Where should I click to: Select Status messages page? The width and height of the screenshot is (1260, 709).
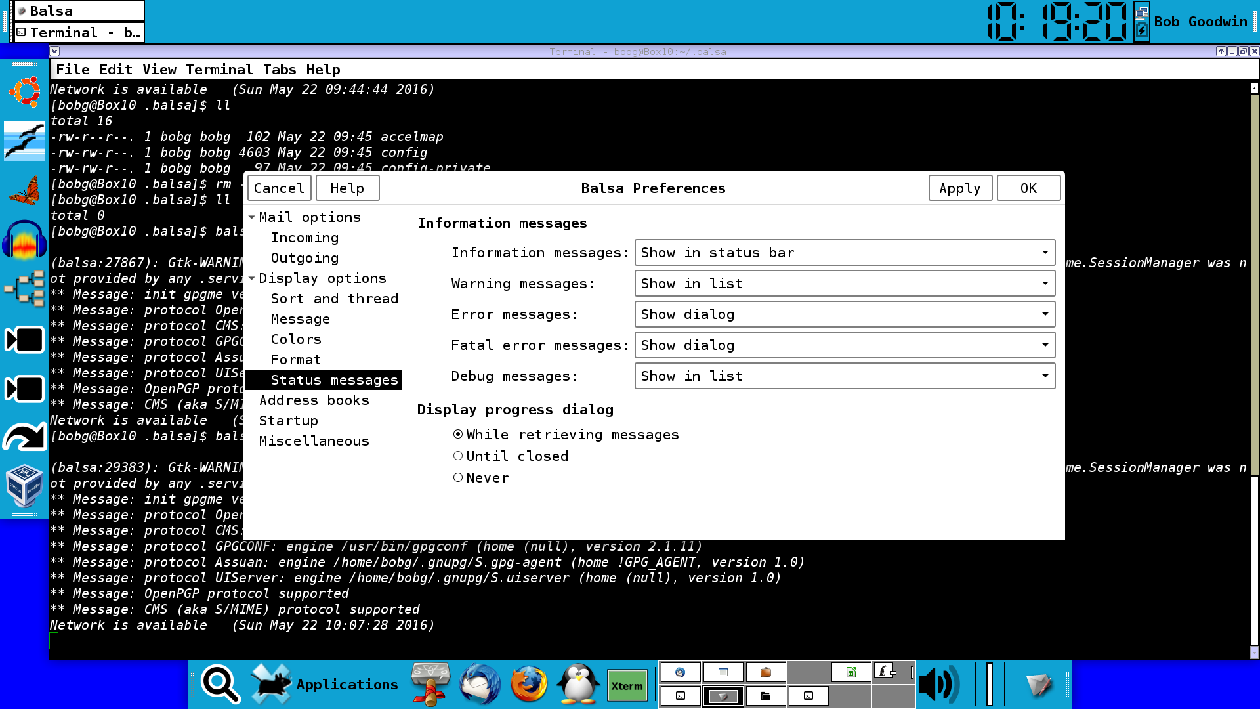323,380
